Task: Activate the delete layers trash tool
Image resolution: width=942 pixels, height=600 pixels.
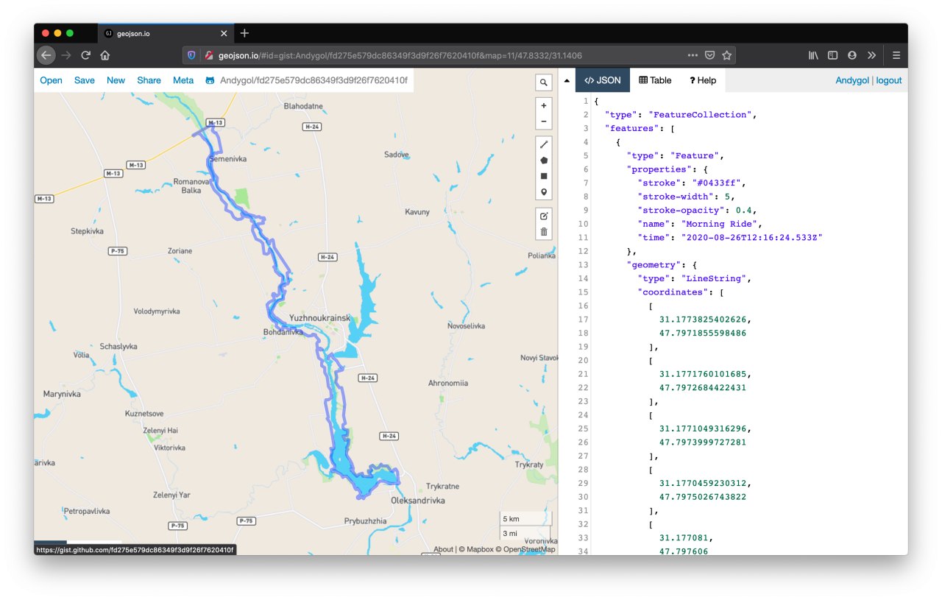Action: tap(544, 232)
